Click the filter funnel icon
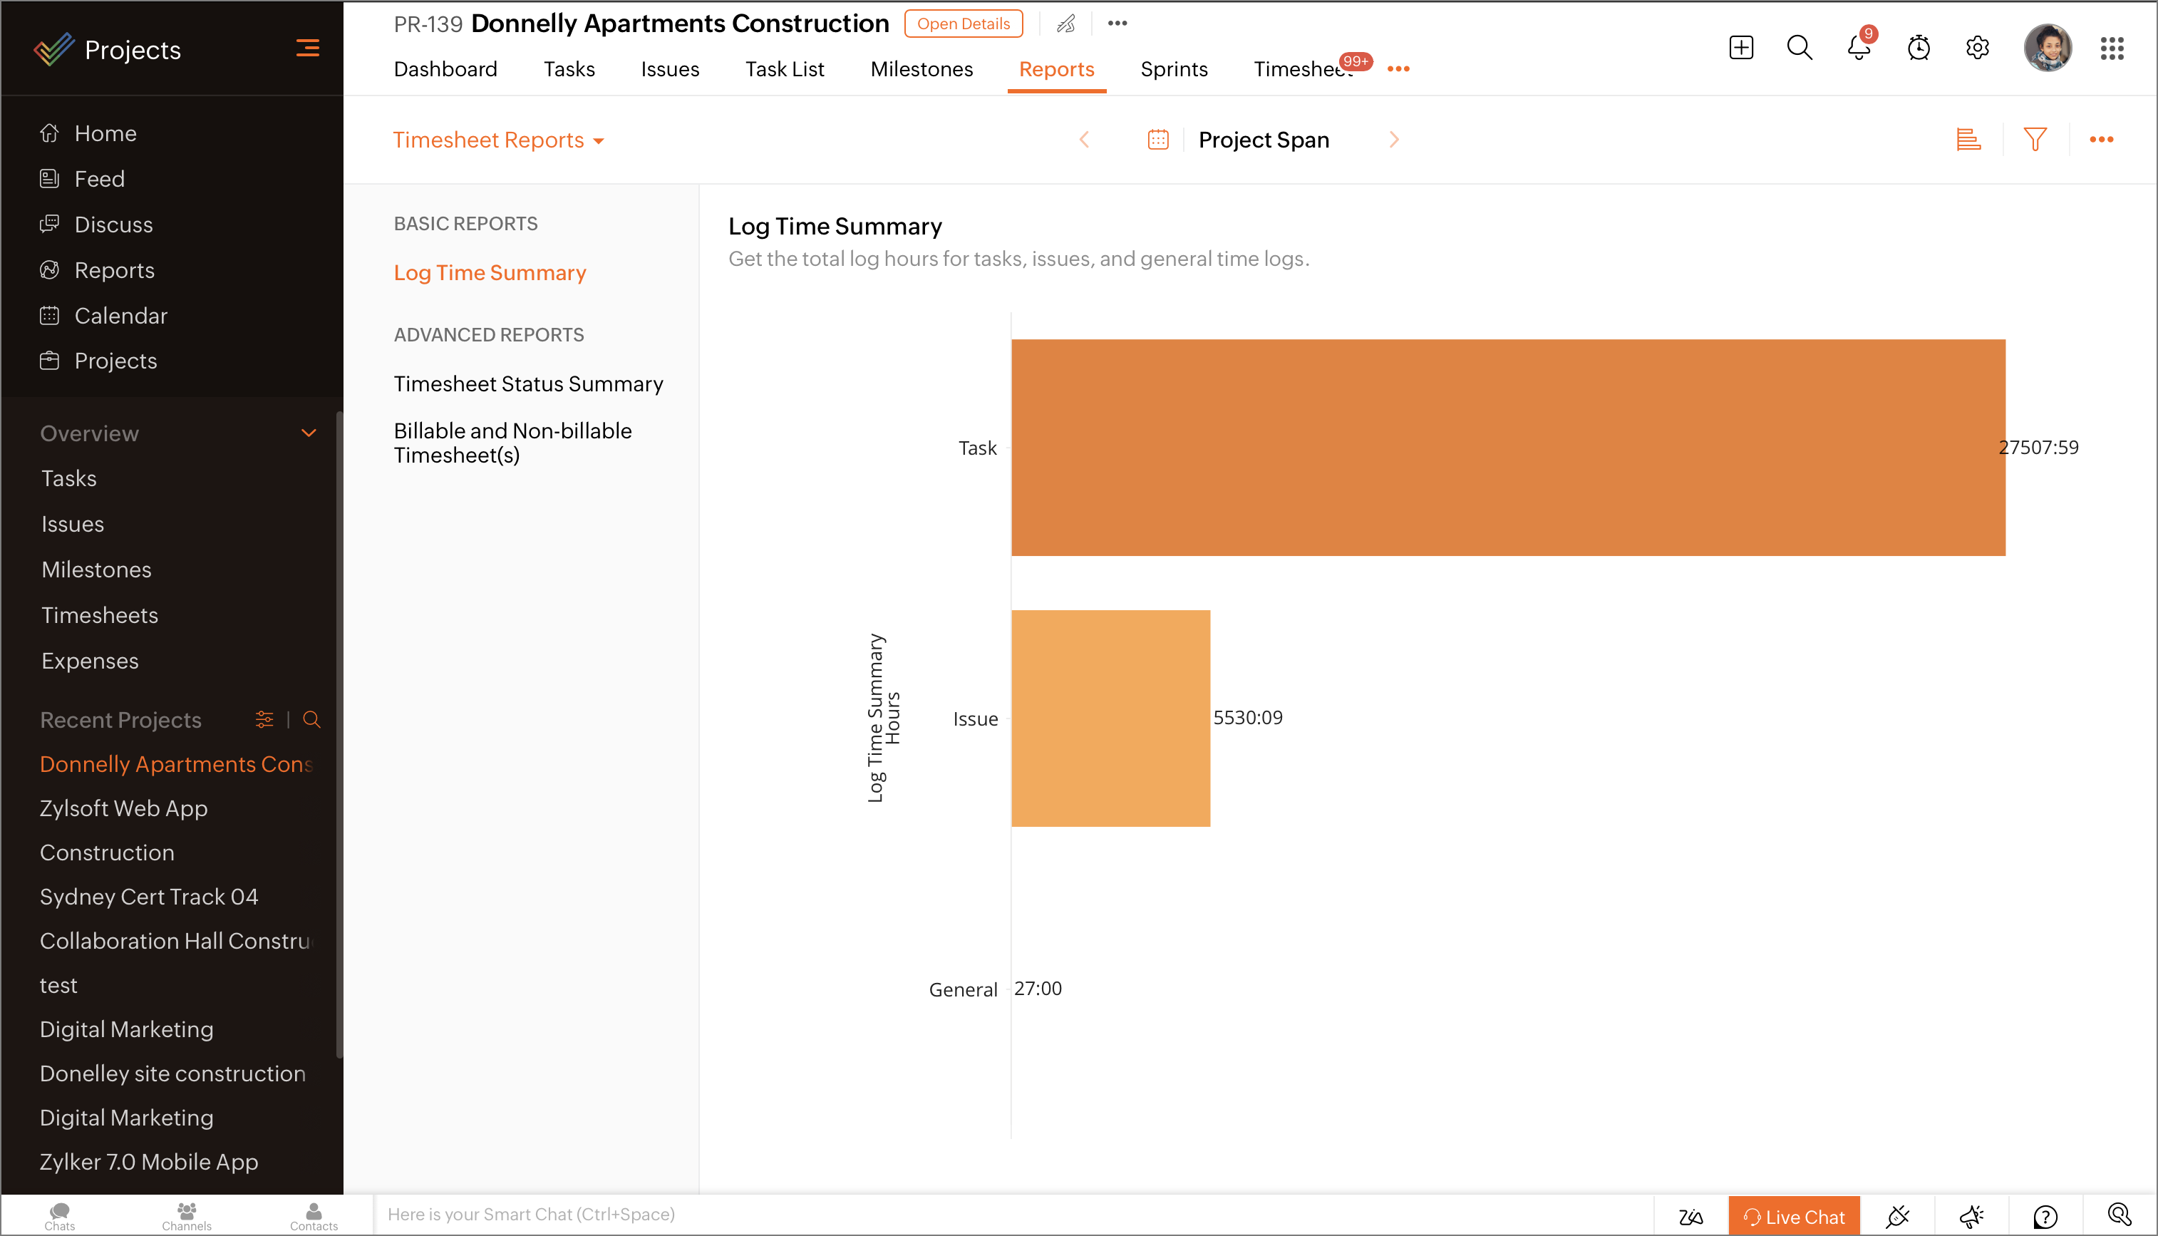Screen dimensions: 2158x1236 (2035, 139)
